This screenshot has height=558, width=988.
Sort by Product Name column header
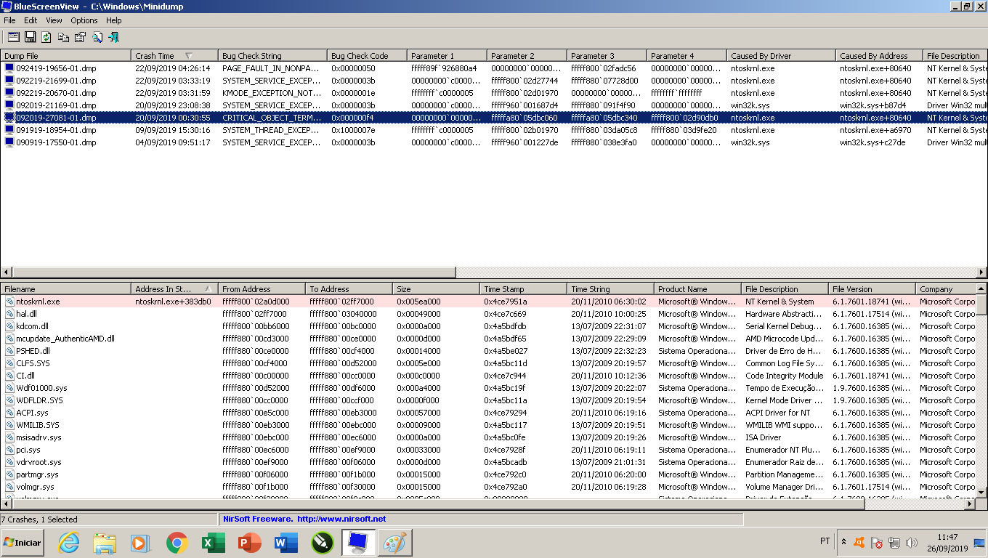coord(697,288)
